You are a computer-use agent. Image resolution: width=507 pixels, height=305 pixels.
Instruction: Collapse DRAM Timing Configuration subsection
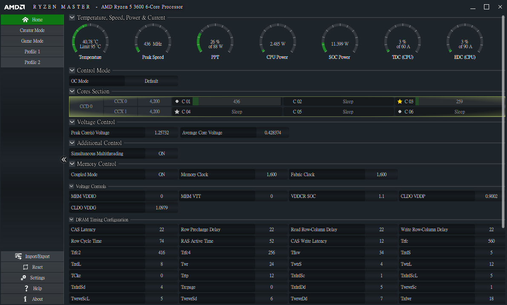(72, 220)
